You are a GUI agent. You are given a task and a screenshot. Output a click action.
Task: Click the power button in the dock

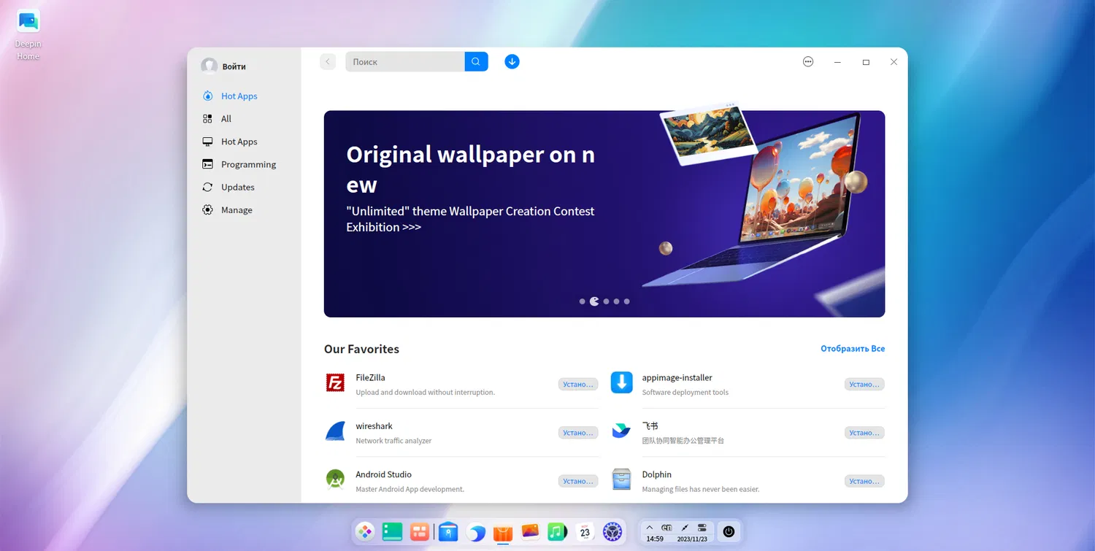pos(729,532)
